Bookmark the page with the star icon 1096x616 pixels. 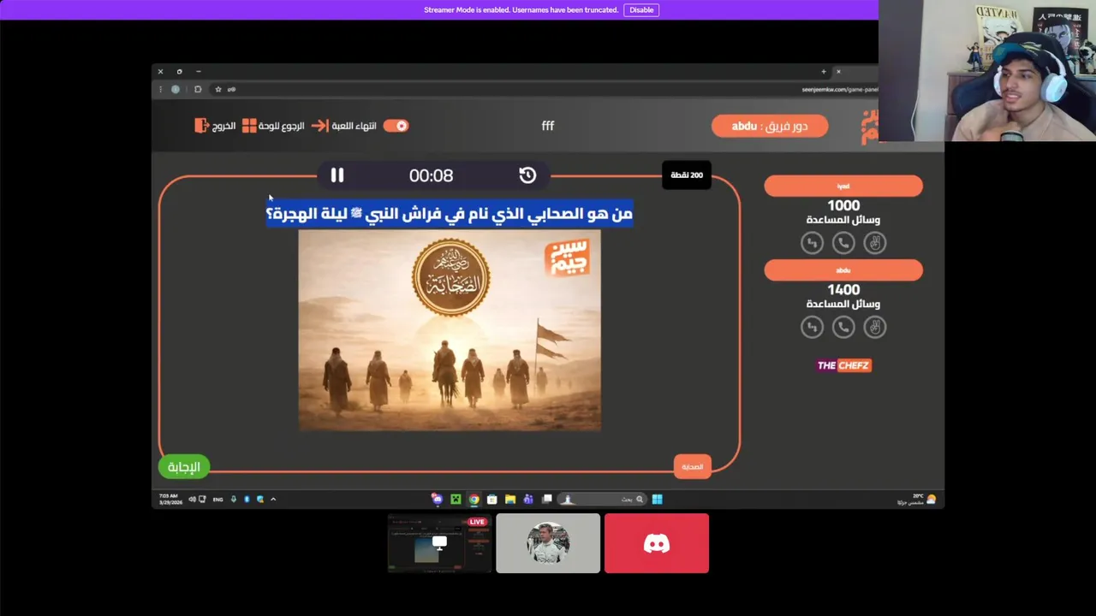click(218, 89)
